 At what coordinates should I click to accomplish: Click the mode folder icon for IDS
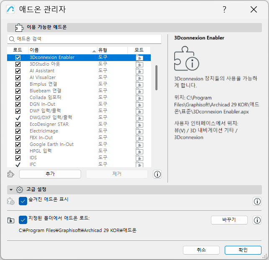click(x=140, y=158)
